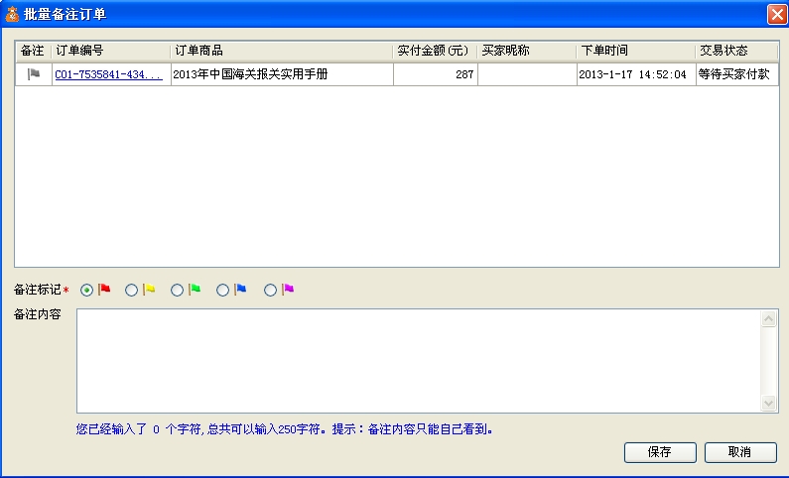Select the yellow flag radio button
This screenshot has width=789, height=478.
131,290
